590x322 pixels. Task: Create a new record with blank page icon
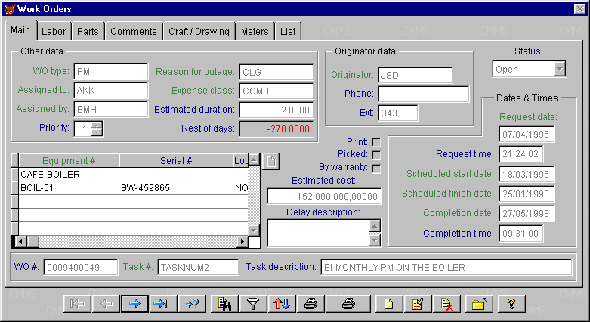coord(390,303)
